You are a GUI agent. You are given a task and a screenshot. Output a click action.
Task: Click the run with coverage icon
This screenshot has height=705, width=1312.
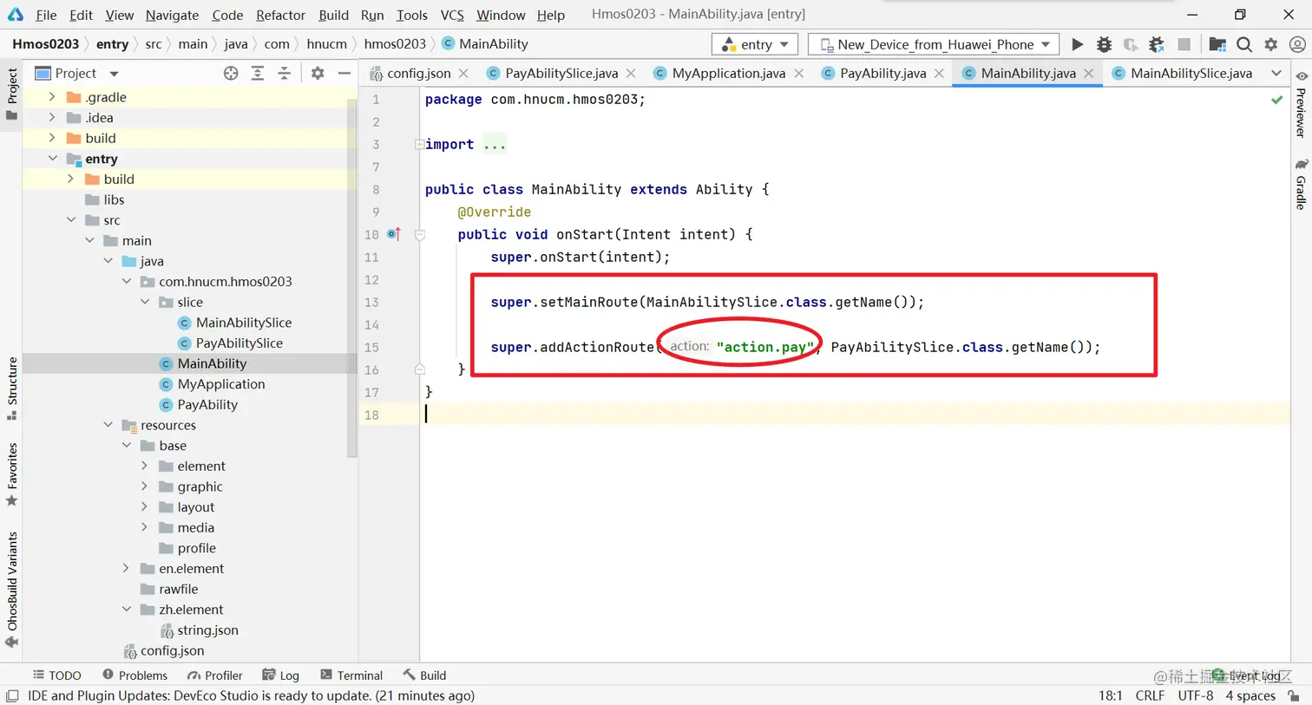click(x=1130, y=44)
